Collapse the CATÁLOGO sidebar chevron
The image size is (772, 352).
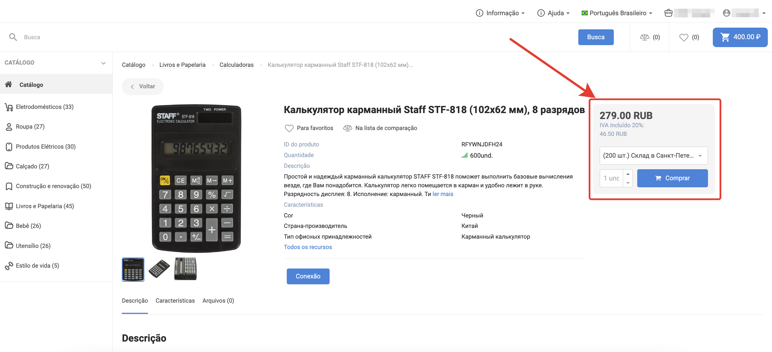pos(103,63)
